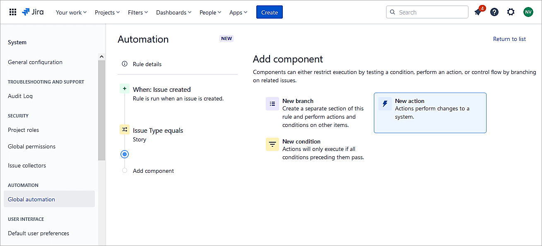This screenshot has width=542, height=246.
Task: Click the Issue created trigger plus icon
Action: 125,88
